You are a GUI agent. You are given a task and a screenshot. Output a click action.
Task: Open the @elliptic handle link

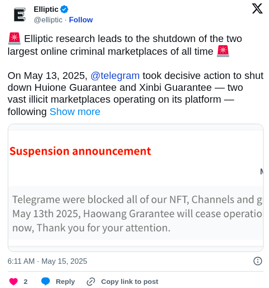click(x=48, y=20)
